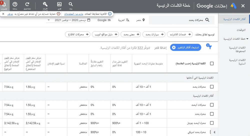
Task: Add محركات الاقناع plus suggestion
Action: [87, 34]
